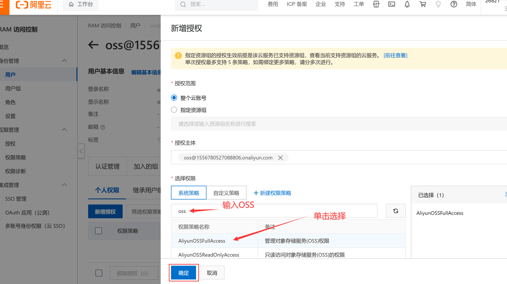Click the 新增授权 button
The height and width of the screenshot is (284, 507).
tap(105, 212)
